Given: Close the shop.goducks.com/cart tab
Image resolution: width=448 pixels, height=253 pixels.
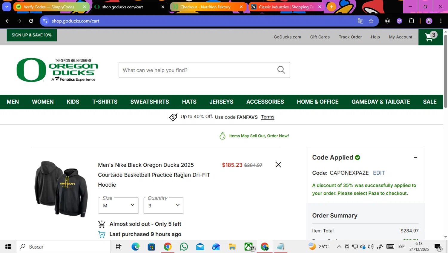Looking at the screenshot, I should 163,7.
